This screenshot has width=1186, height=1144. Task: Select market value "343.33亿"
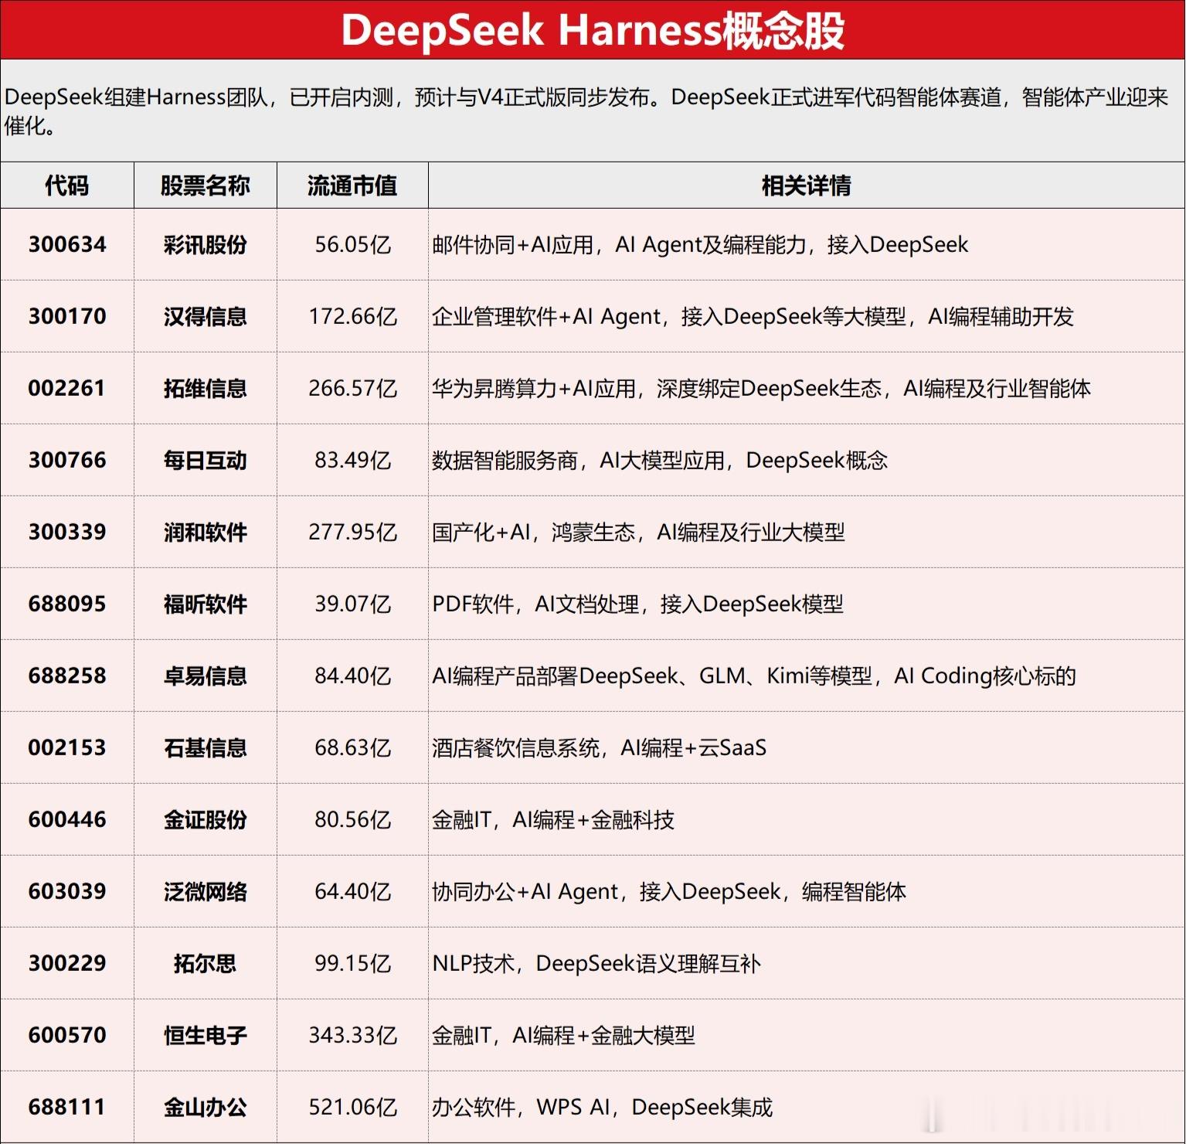(x=353, y=1035)
